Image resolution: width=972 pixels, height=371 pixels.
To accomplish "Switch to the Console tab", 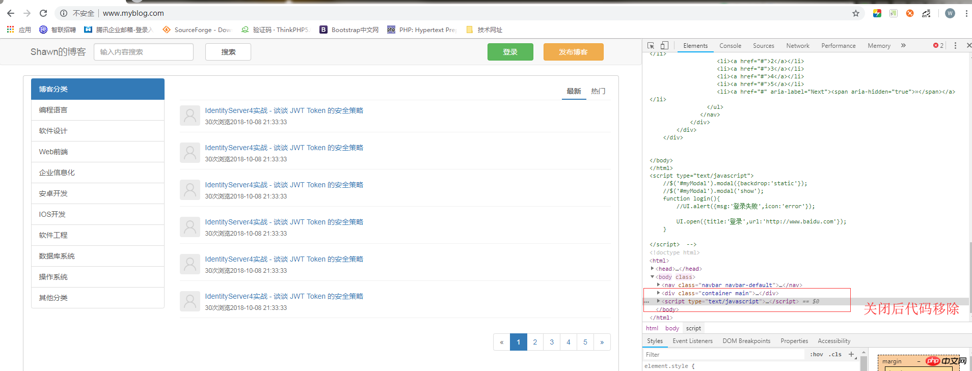I will click(730, 45).
